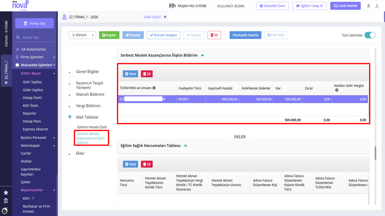Collapse the Defter Beyan submenu
Viewport: 385px width, 216px height.
click(x=38, y=73)
